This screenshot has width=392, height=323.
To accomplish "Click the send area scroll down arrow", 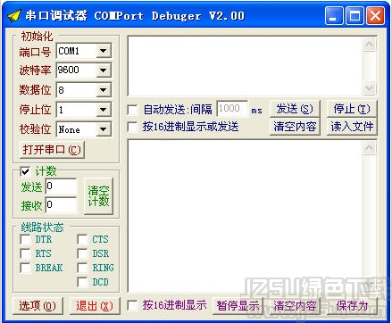I will (370, 87).
